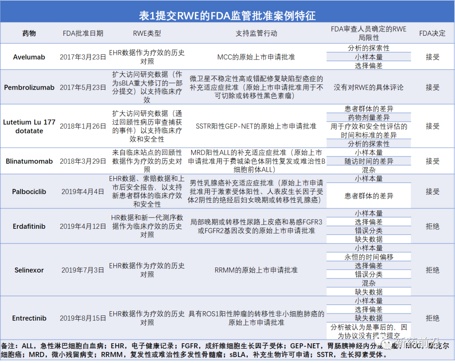Select "药物剂量差异" limitation
The image size is (455, 363).
pos(369,118)
